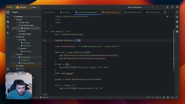Click the Debug bug icon in toolbar

click(x=152, y=7)
